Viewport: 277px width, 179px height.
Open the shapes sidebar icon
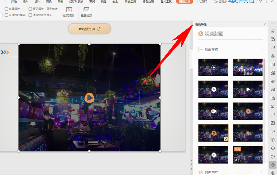273,47
